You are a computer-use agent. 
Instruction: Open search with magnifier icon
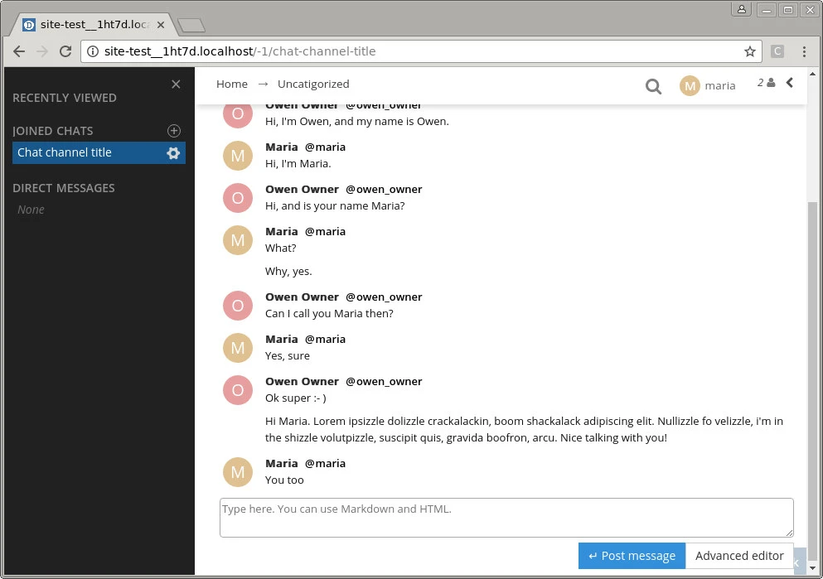click(653, 86)
